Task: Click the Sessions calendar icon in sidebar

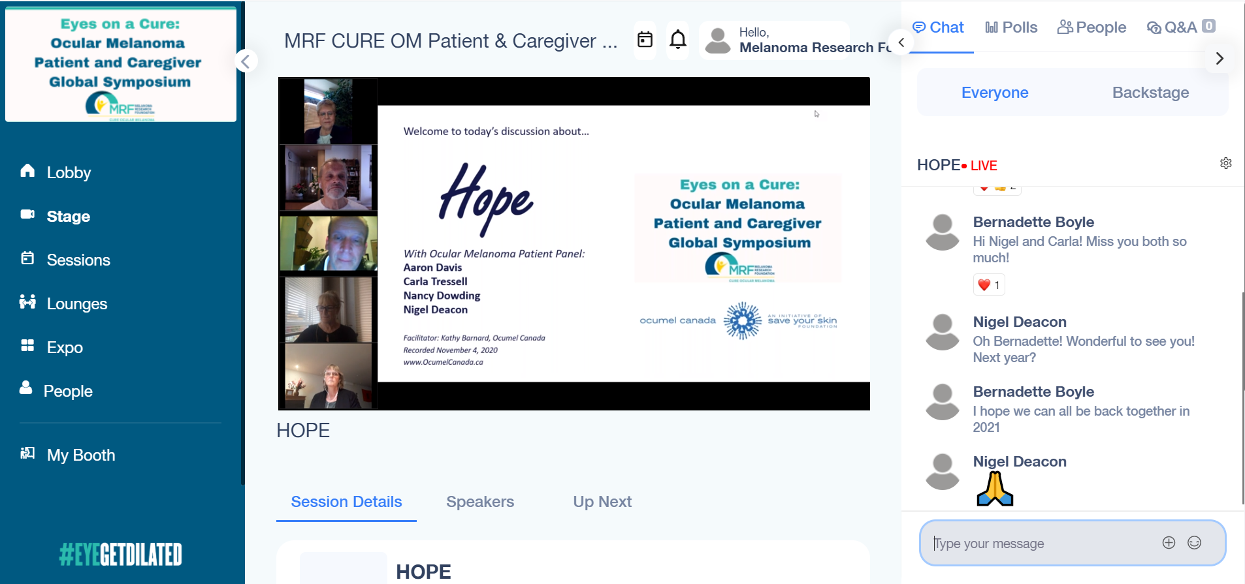Action: [27, 258]
